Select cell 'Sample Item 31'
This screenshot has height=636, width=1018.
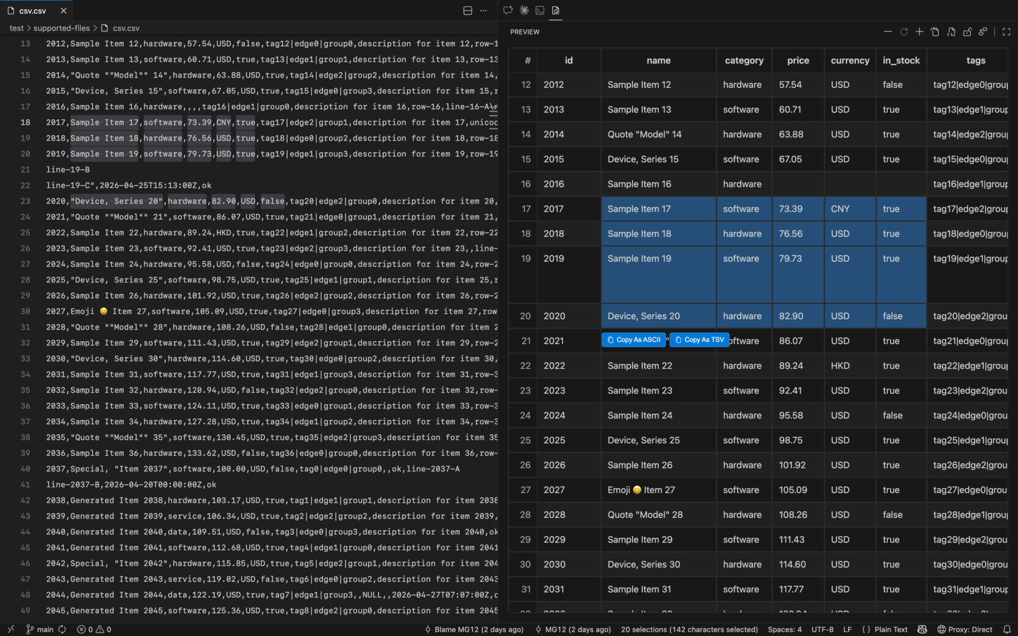point(659,589)
